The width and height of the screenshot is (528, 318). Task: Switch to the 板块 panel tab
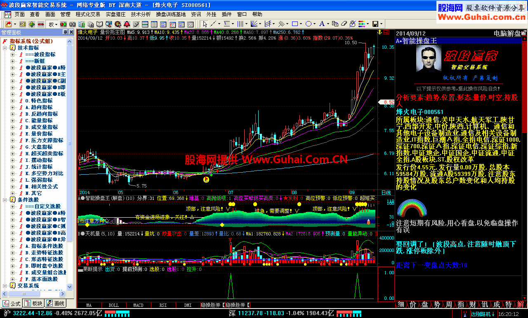(x=34, y=304)
